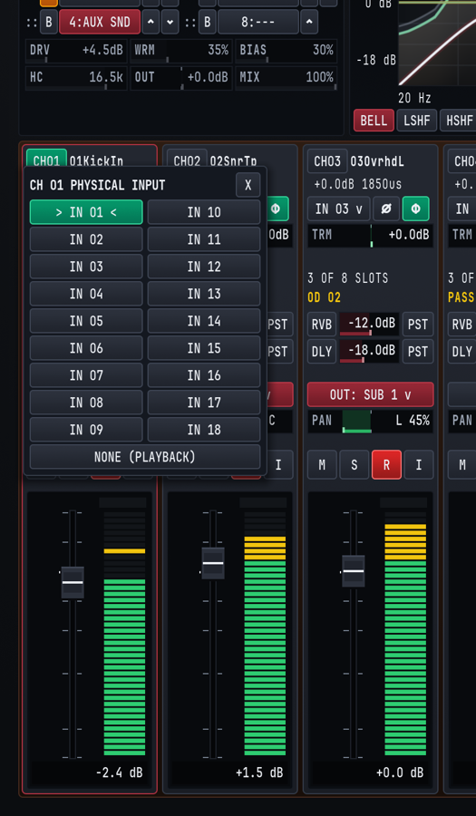Click CH03 RVB send level -12.0dB
Screen dimensions: 476x816
click(369, 325)
